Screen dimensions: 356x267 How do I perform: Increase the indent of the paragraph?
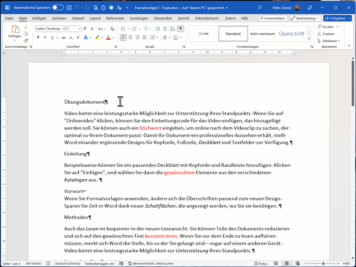coord(165,29)
